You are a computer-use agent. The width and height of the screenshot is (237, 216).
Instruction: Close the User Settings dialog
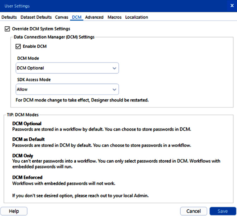[x=232, y=6]
